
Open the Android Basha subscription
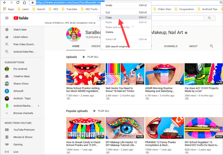click(x=23, y=106)
